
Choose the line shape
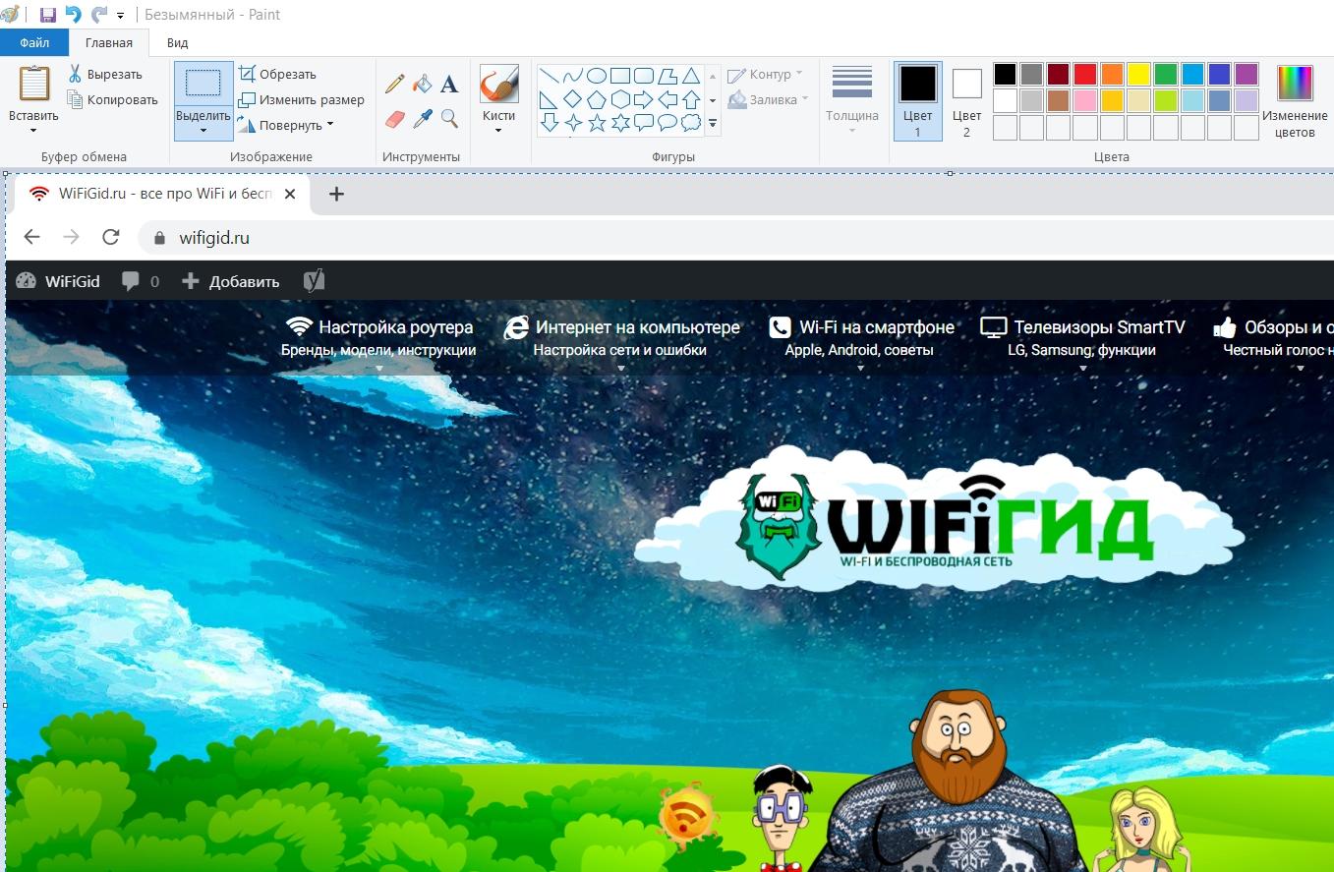(x=550, y=76)
